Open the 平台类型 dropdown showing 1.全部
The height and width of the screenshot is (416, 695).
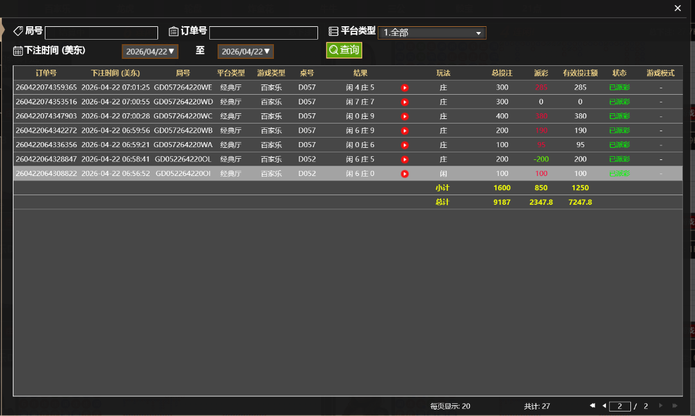tap(432, 33)
